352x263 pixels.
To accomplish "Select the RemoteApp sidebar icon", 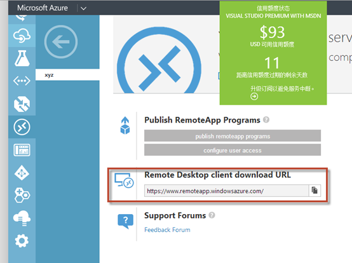I will pos(22,127).
